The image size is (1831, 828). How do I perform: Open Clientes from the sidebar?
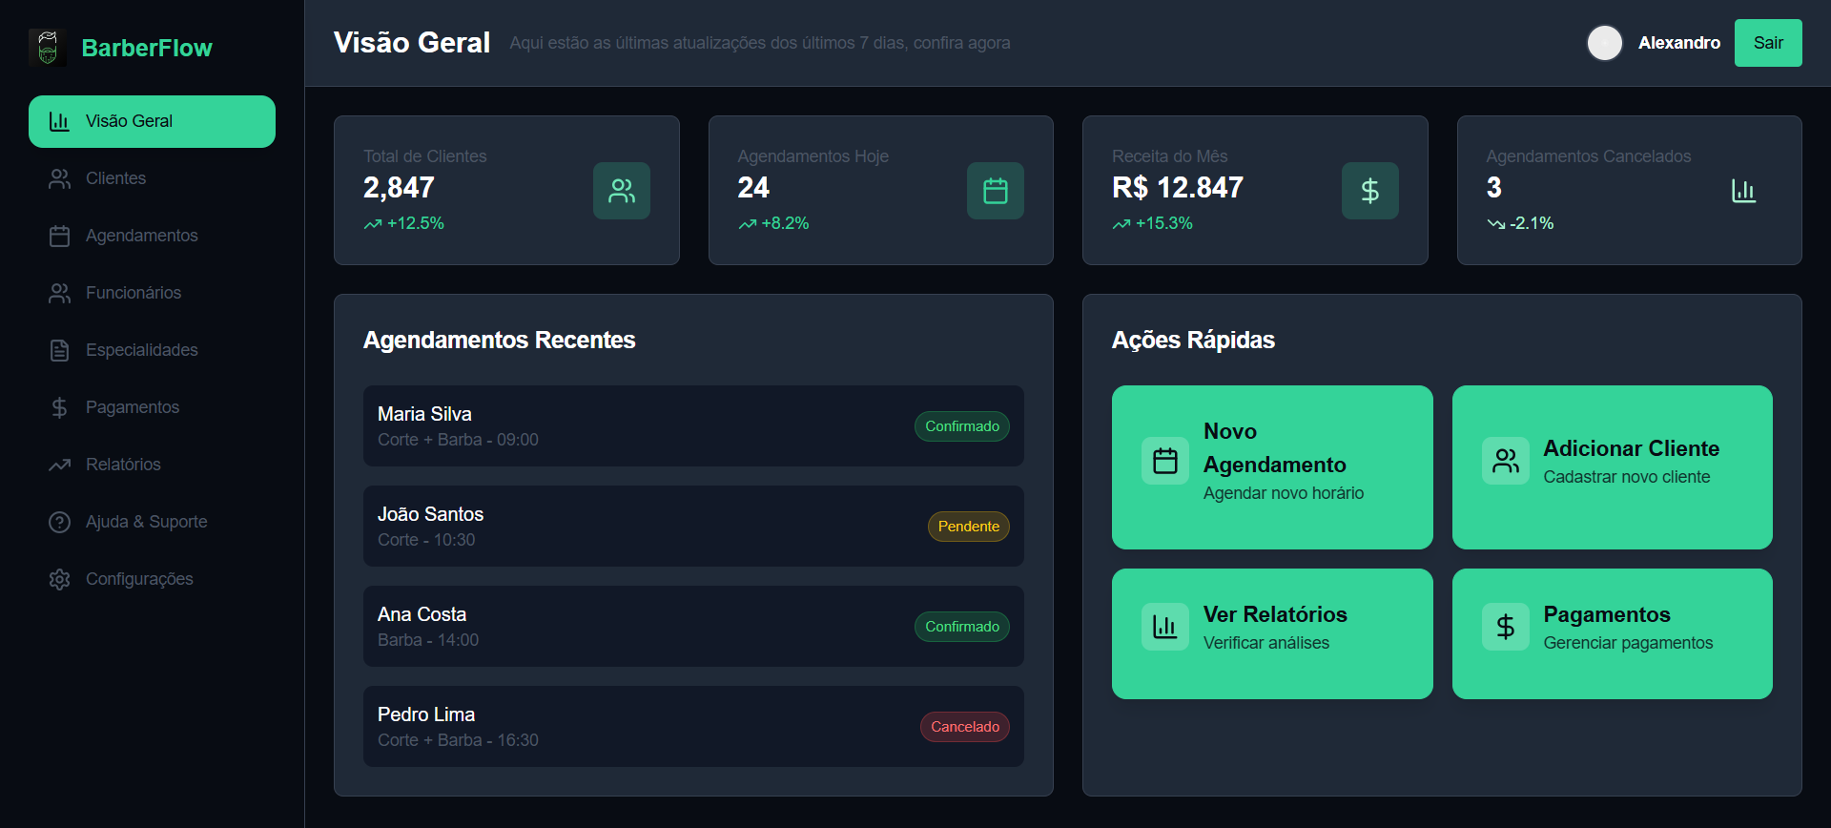[115, 178]
